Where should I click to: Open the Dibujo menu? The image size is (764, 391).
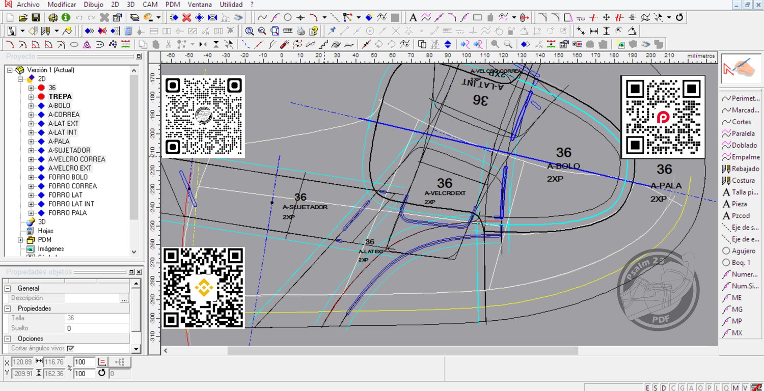click(x=93, y=5)
